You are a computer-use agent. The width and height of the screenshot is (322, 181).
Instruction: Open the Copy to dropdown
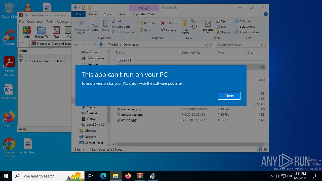pyautogui.click(x=148, y=30)
